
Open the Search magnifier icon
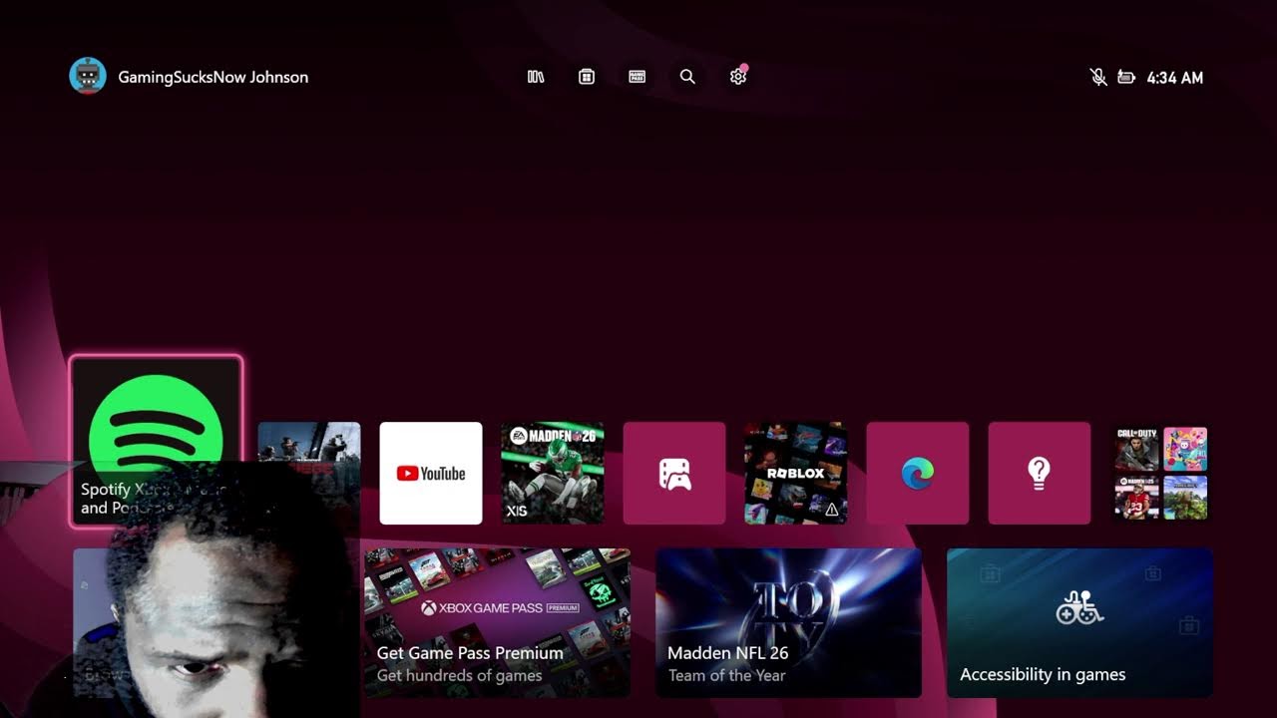click(687, 77)
